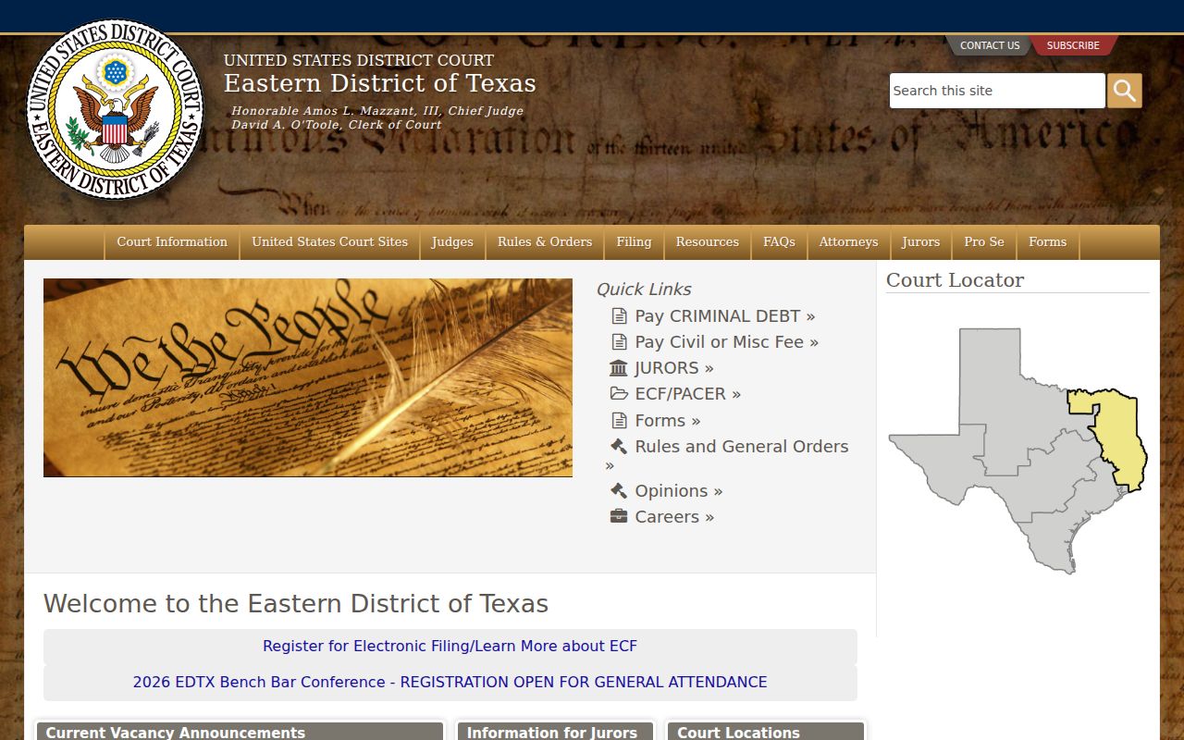Screen dimensions: 1184x740
Task: Click the open folder icon beside ECF/PACER
Action: [619, 394]
